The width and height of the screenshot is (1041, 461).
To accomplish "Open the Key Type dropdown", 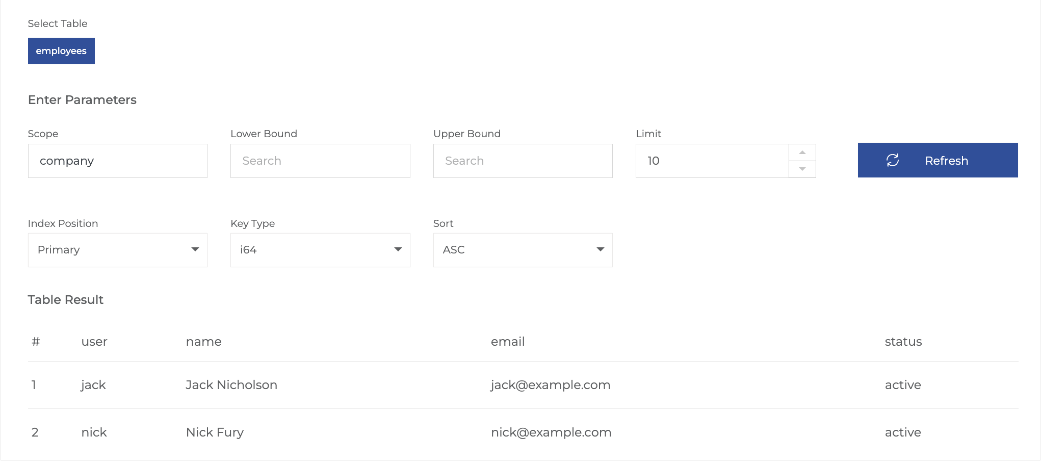I will pyautogui.click(x=320, y=250).
